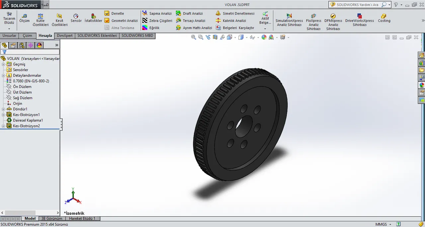
Task: Open the Tasarım Etüdü dropdown arrow
Action: click(9, 29)
